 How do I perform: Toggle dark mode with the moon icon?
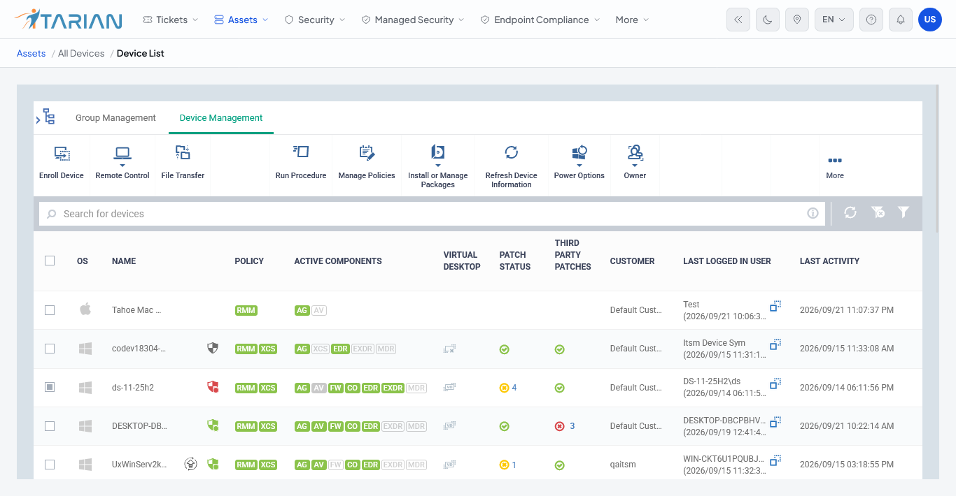click(768, 20)
